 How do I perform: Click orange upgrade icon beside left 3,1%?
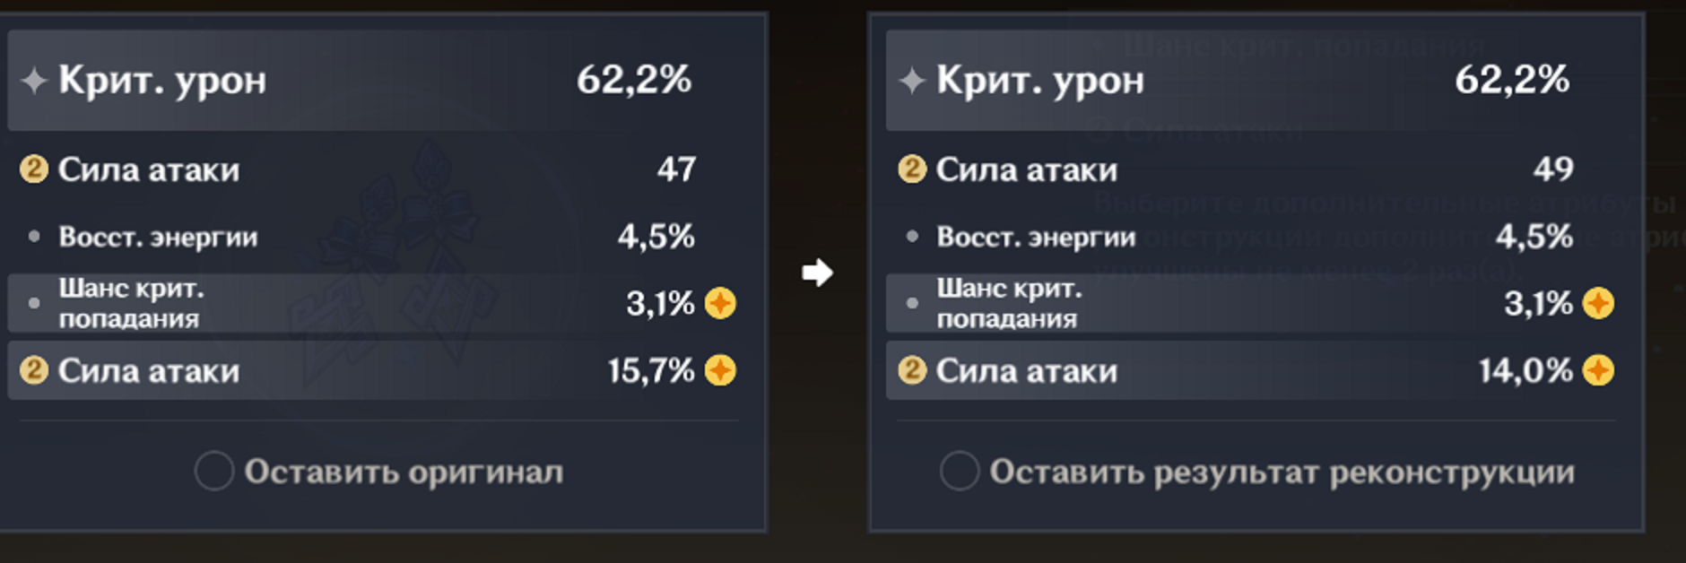pos(720,303)
